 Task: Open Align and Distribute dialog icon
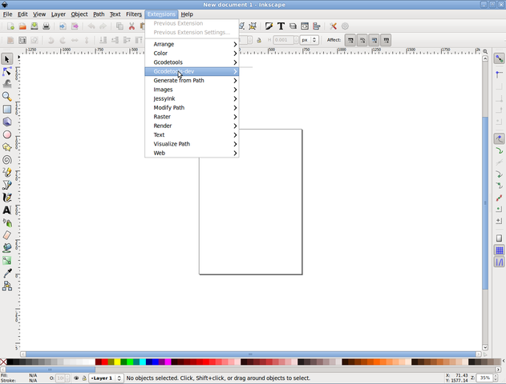tap(317, 26)
